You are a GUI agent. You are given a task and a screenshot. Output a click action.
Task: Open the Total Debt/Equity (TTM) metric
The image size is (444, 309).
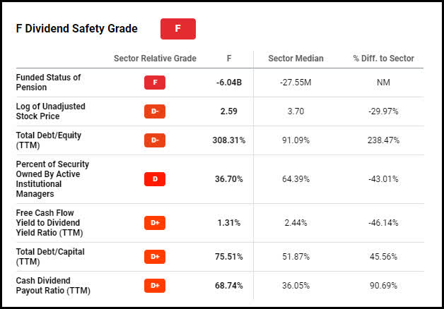[x=49, y=140]
